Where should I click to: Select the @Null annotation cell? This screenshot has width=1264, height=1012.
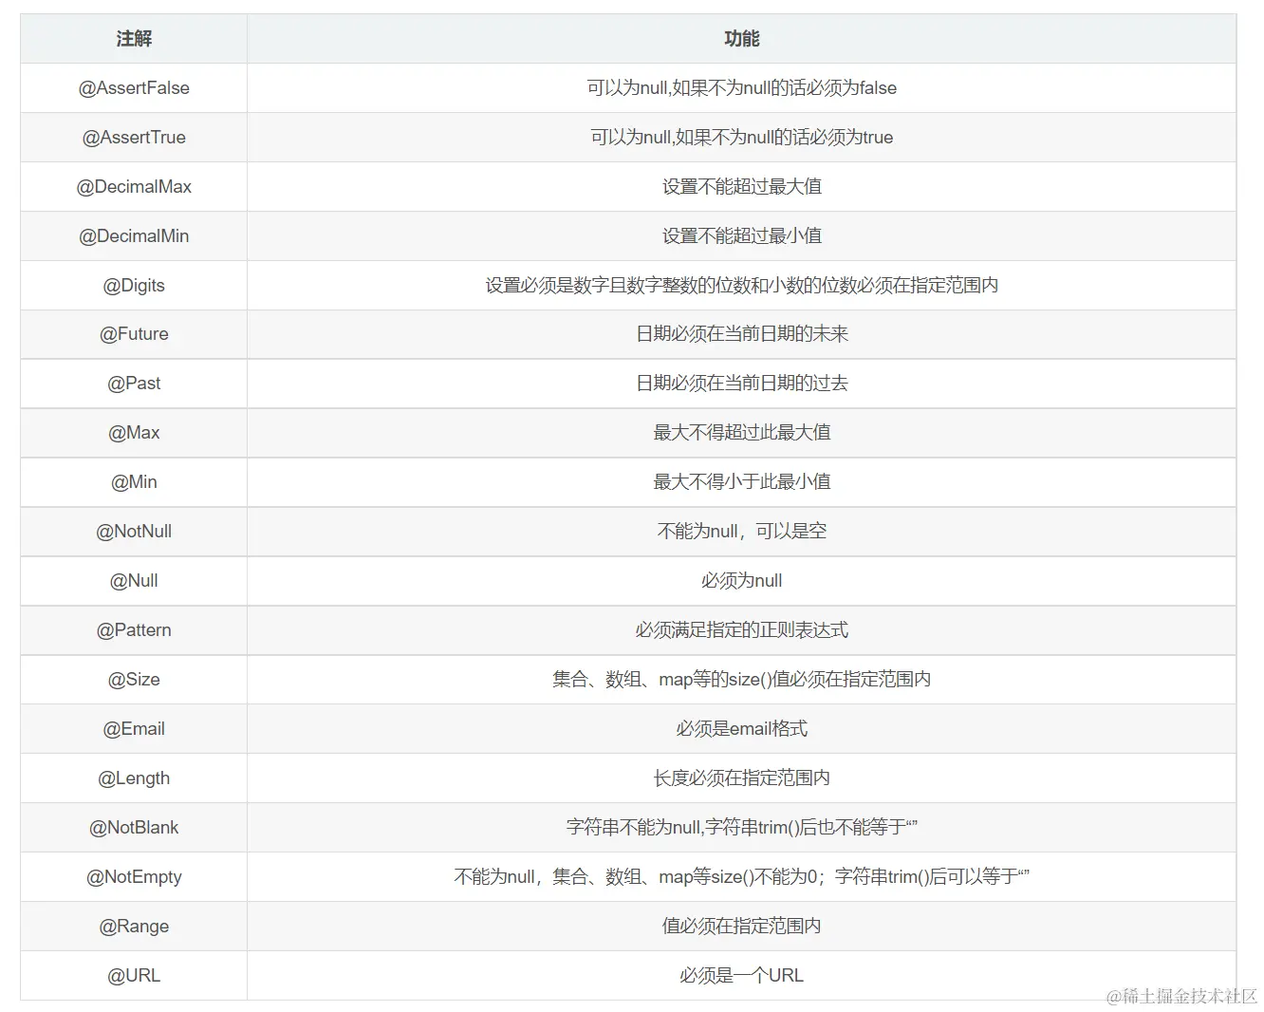pyautogui.click(x=134, y=581)
